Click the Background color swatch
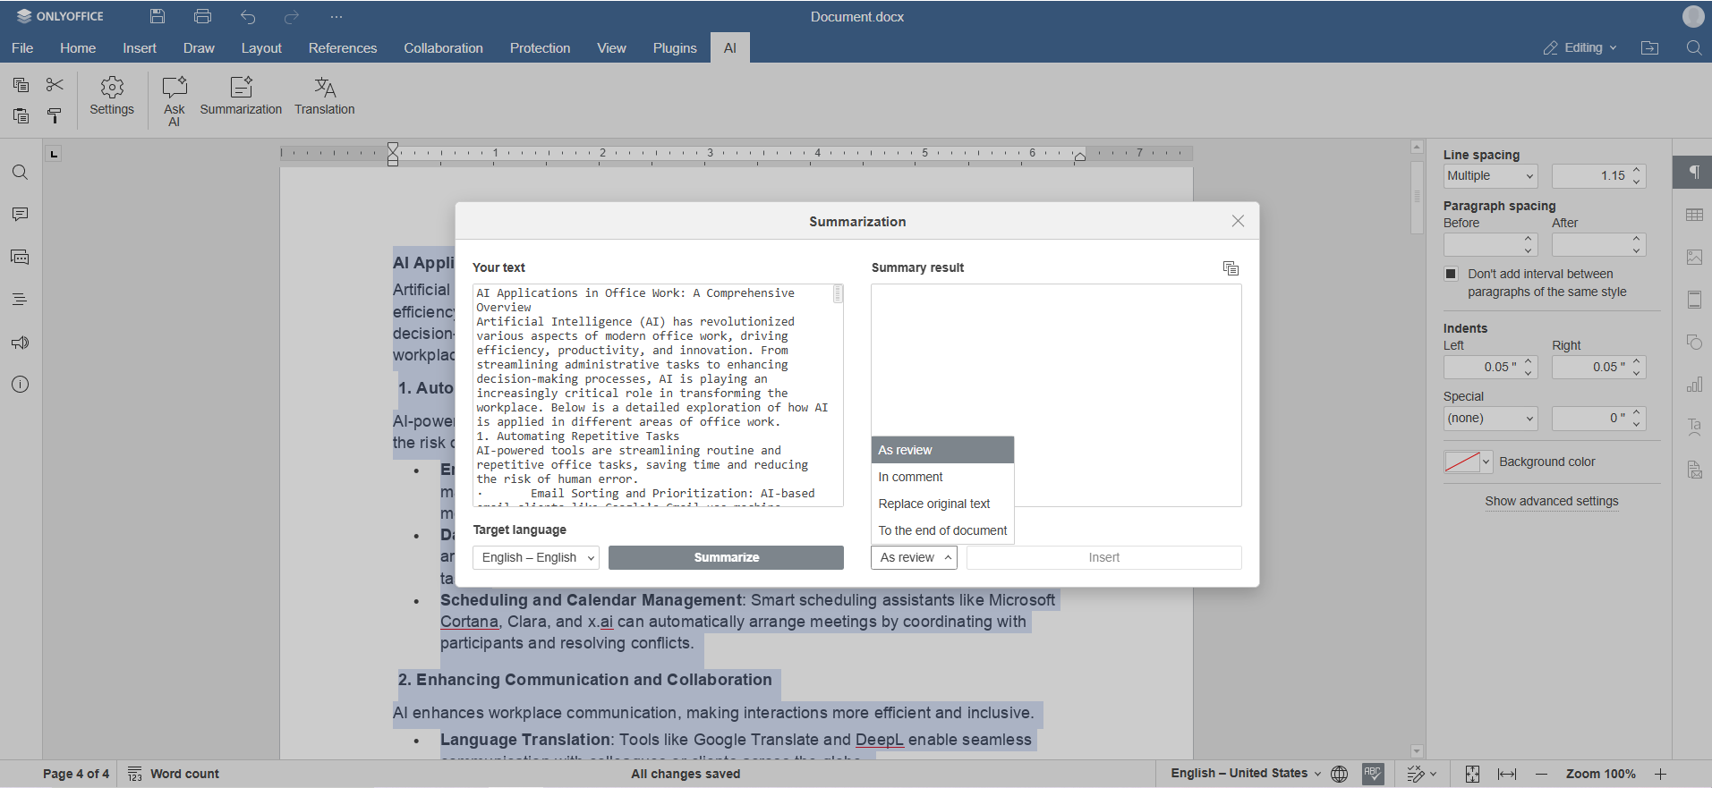 click(1462, 462)
